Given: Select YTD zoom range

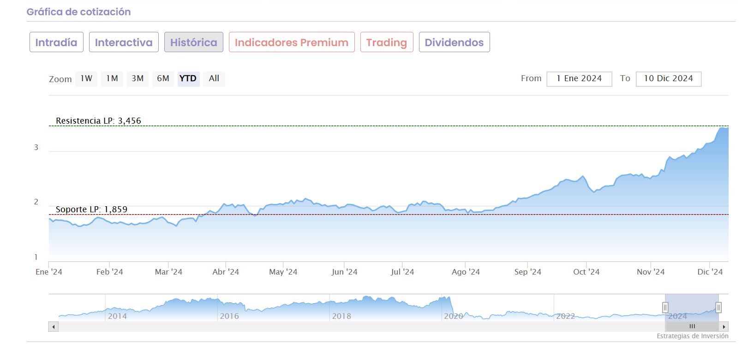Looking at the screenshot, I should pos(188,78).
